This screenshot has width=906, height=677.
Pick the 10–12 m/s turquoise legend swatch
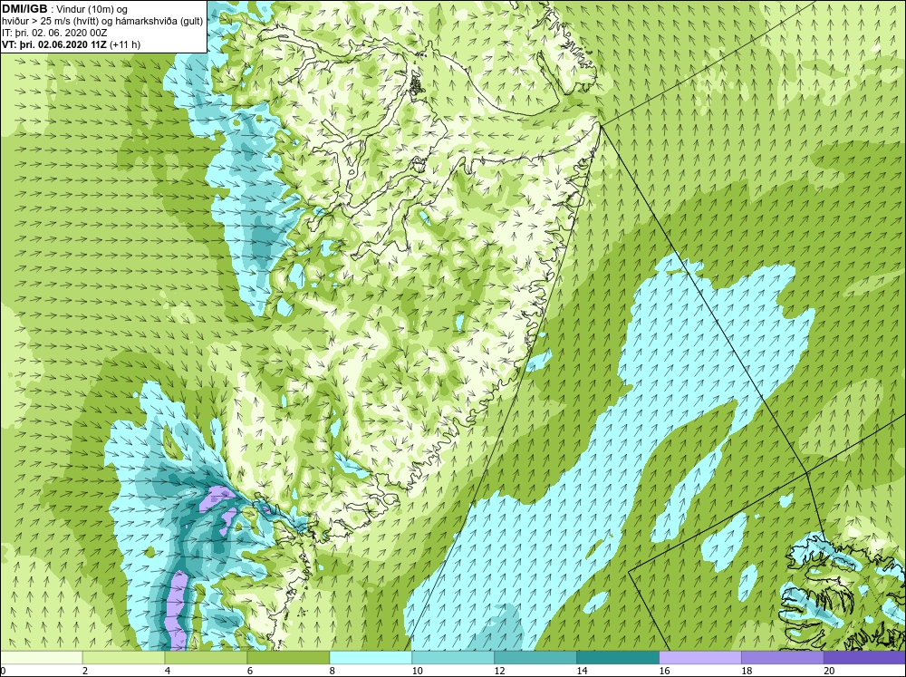pyautogui.click(x=453, y=658)
